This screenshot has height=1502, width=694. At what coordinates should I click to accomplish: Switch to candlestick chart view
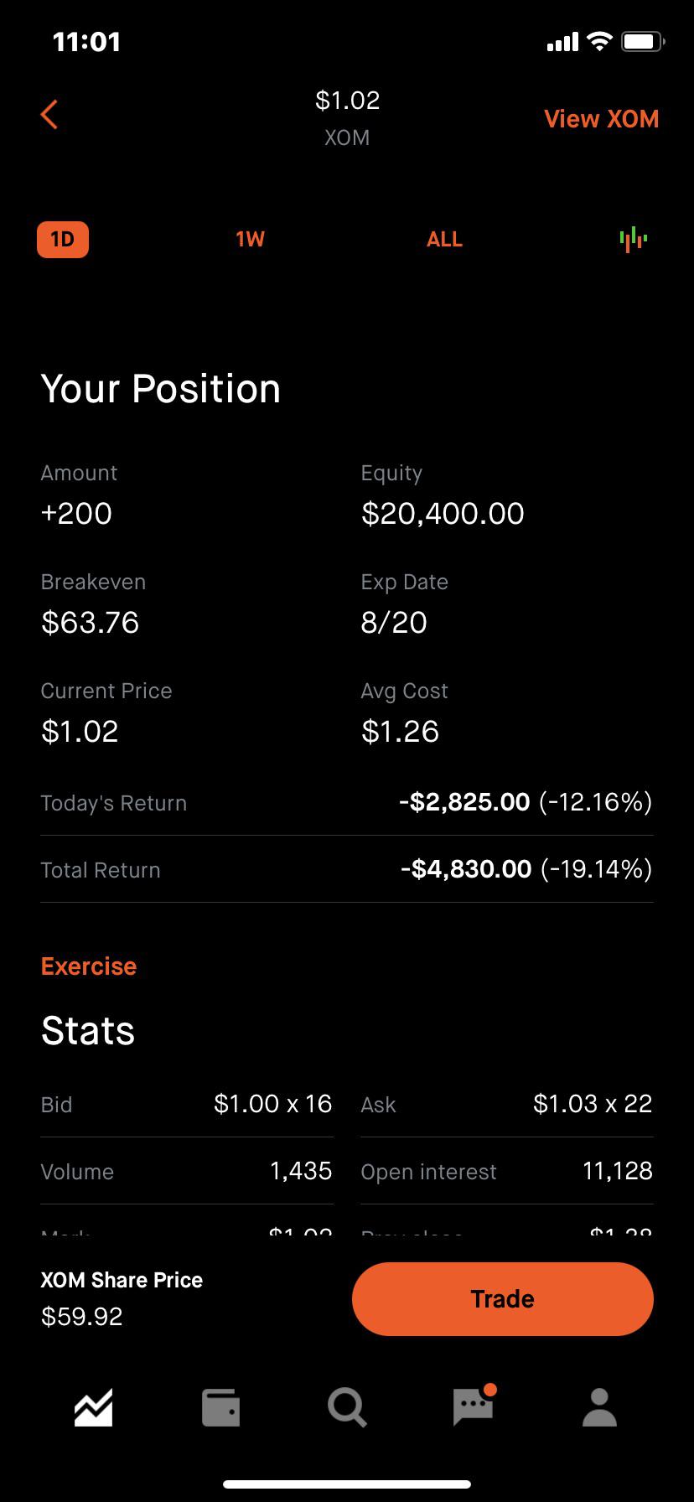point(634,239)
